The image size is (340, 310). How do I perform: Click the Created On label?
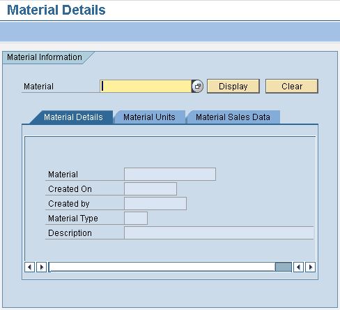70,189
